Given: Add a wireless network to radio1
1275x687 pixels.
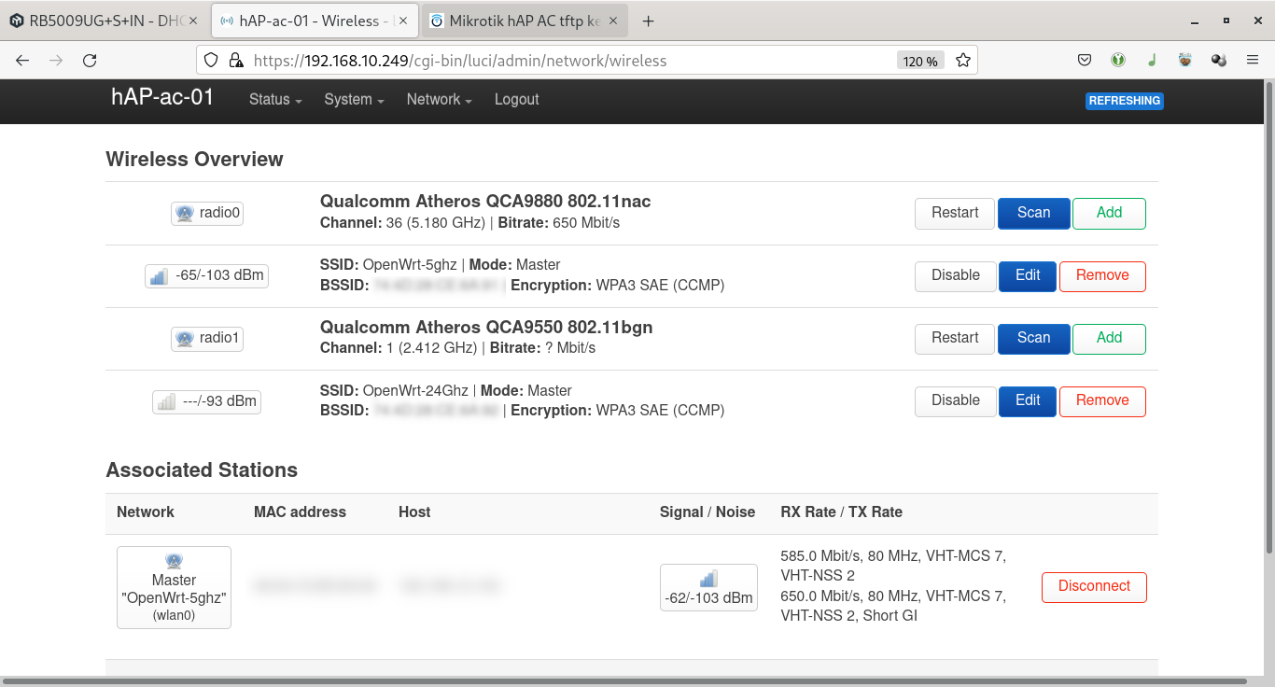Looking at the screenshot, I should [x=1109, y=338].
